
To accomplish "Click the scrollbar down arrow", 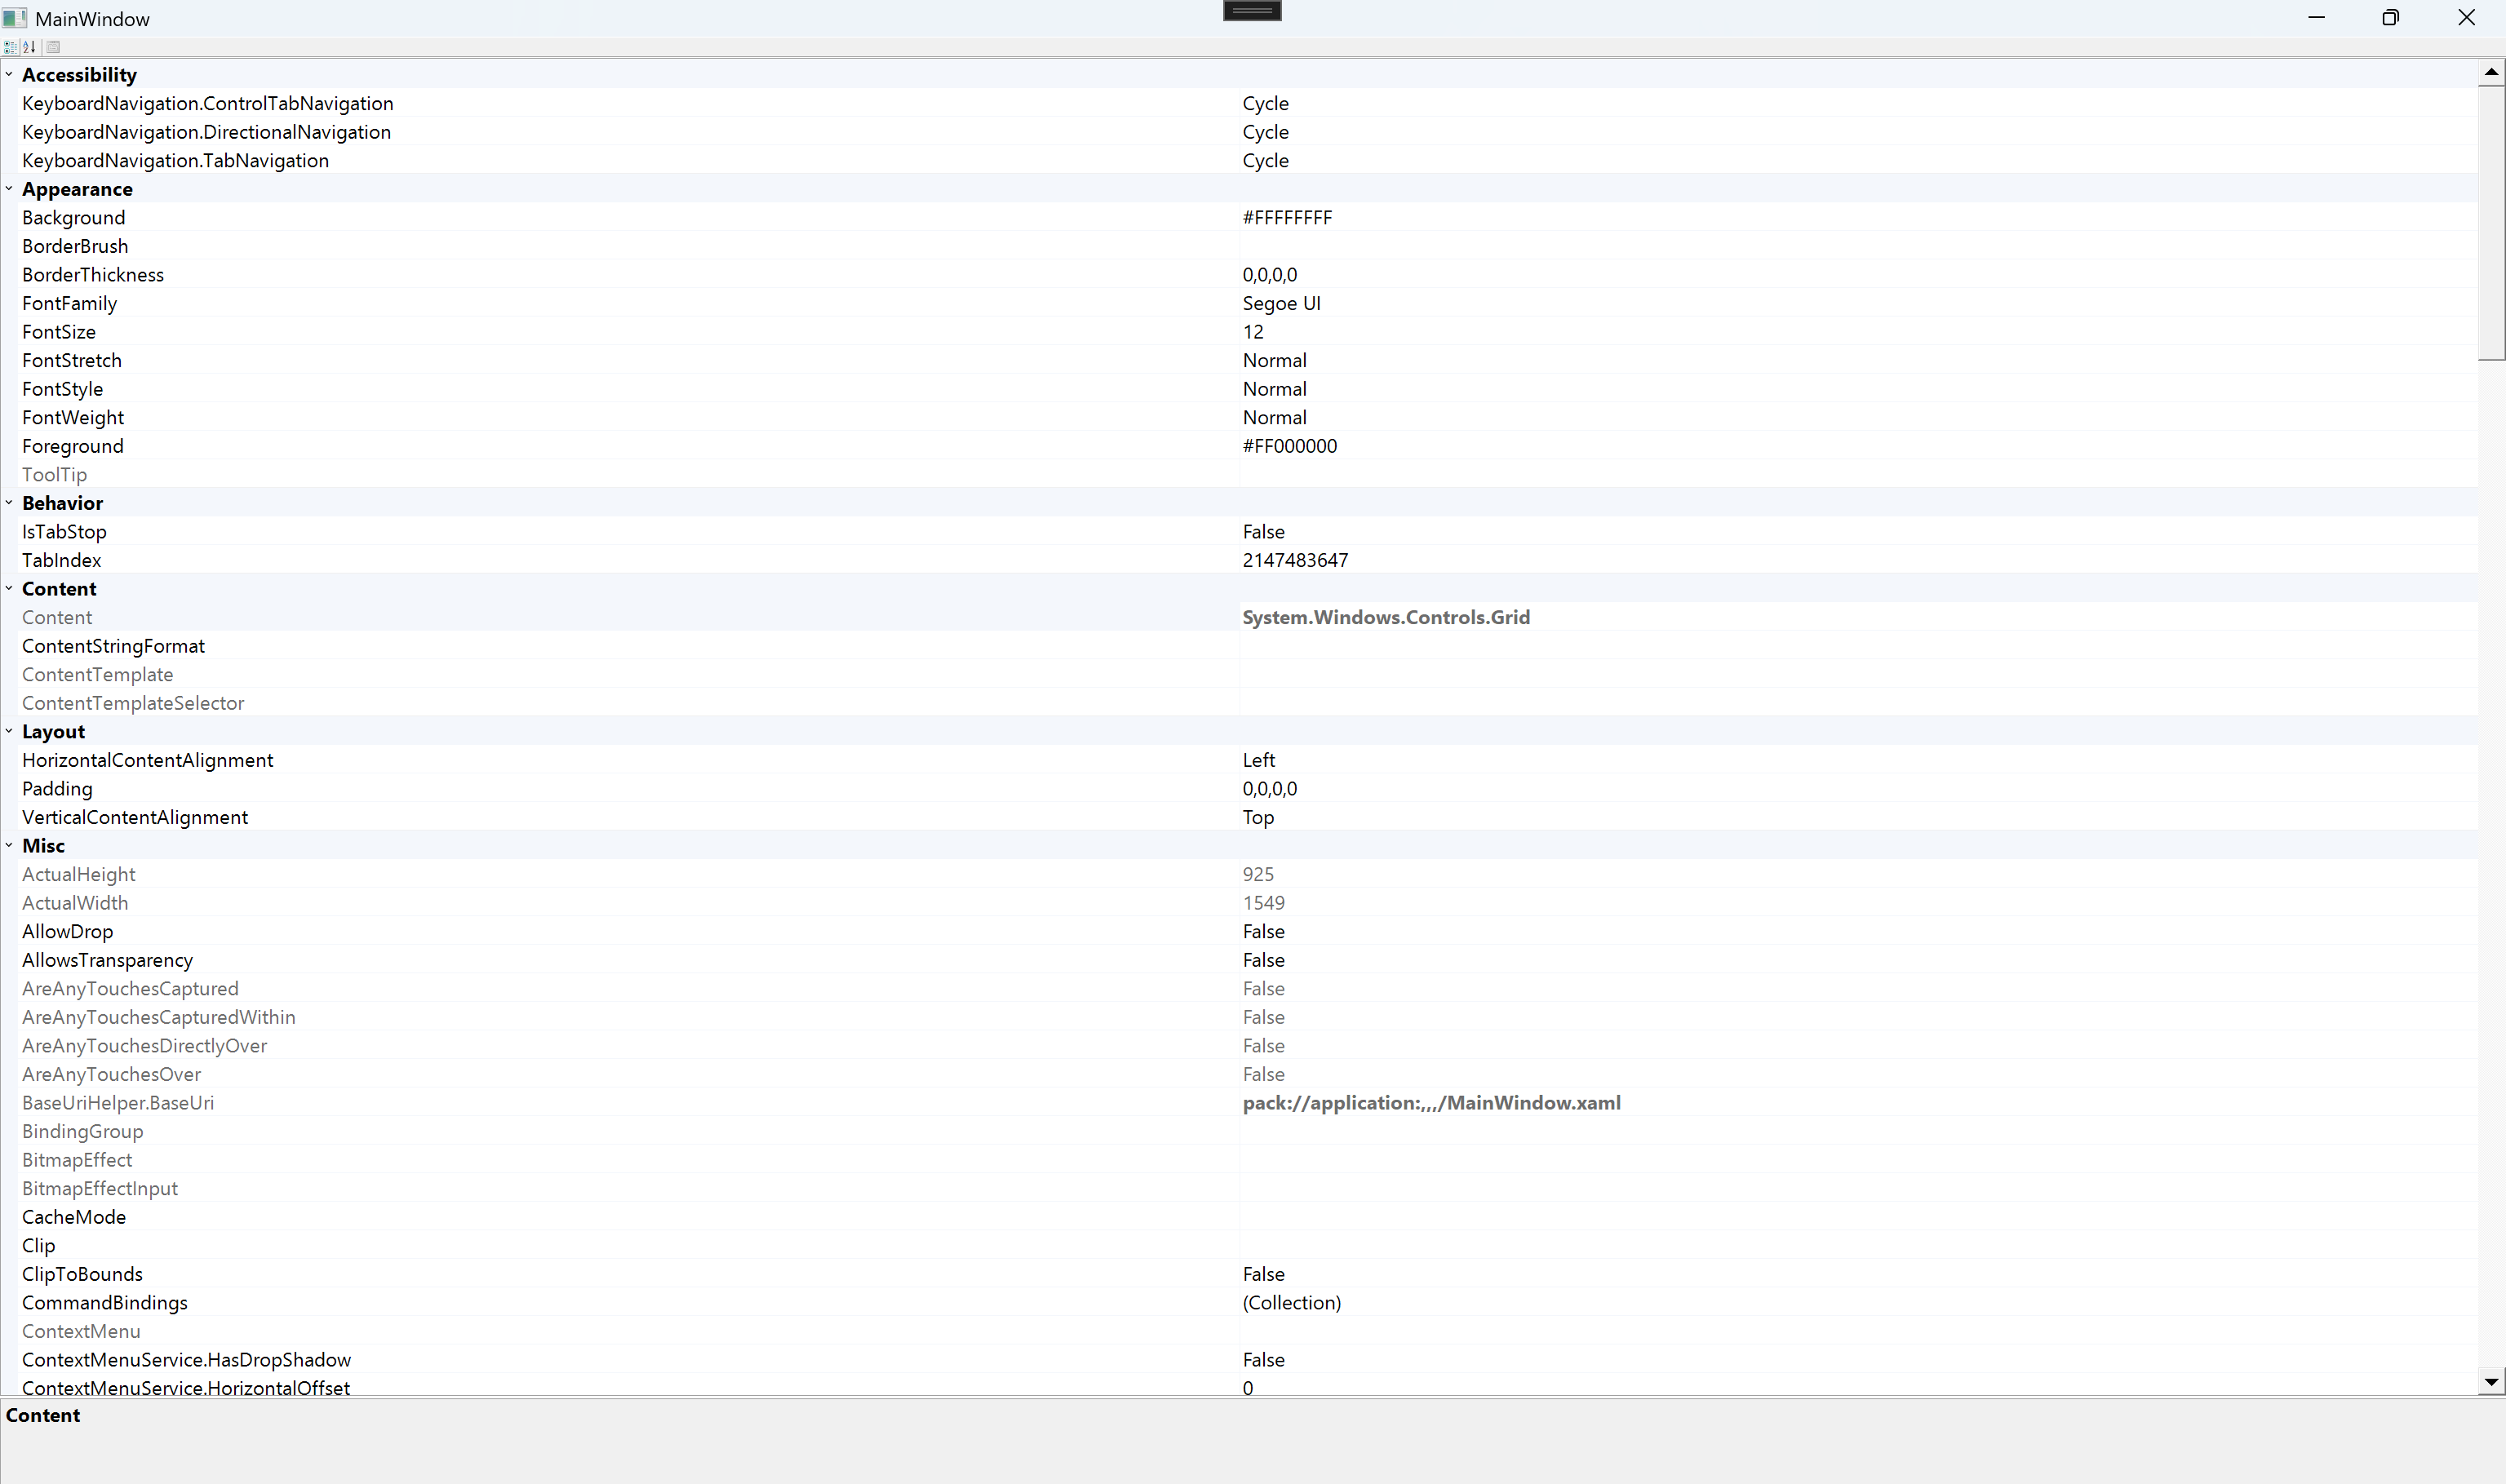I will (x=2491, y=1382).
